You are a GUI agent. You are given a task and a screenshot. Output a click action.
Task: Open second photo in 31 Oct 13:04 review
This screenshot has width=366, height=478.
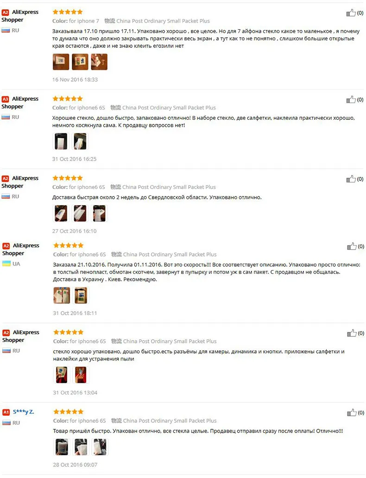pos(81,375)
